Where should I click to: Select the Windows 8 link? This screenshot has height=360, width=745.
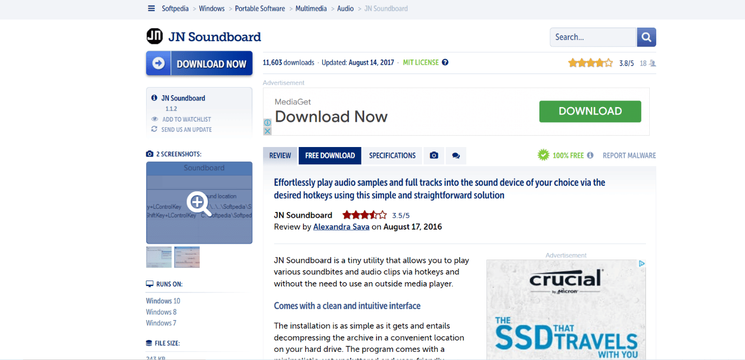point(161,312)
